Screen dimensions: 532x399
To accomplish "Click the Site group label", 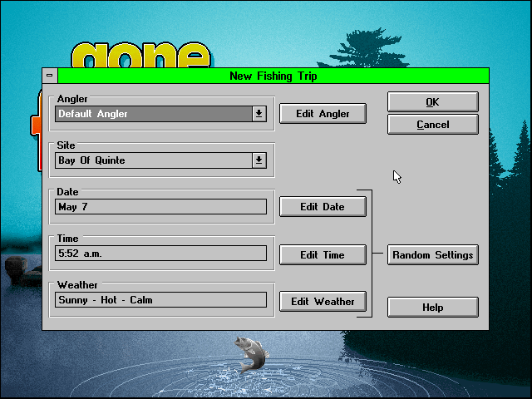I will point(66,145).
